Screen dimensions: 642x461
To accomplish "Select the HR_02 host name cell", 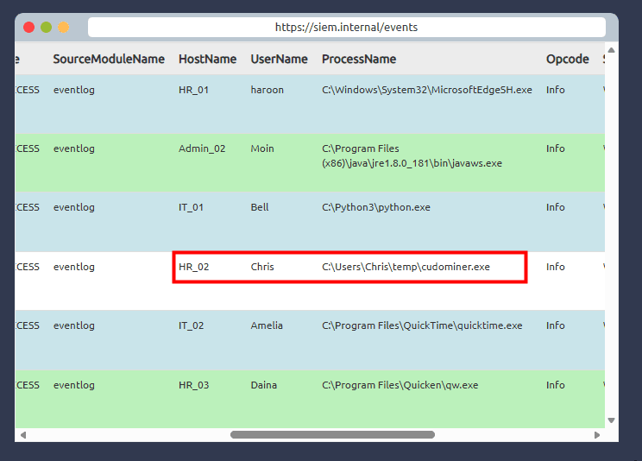I will click(x=194, y=267).
